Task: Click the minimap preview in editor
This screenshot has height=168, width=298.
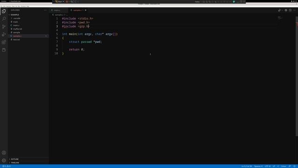Action: coord(280,18)
